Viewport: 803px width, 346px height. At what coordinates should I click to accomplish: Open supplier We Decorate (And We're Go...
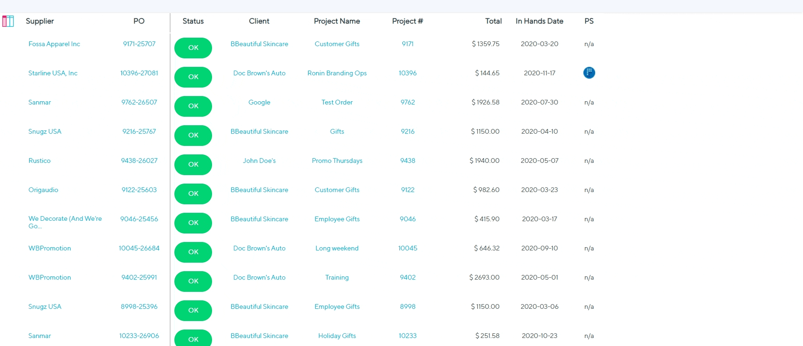click(x=65, y=222)
